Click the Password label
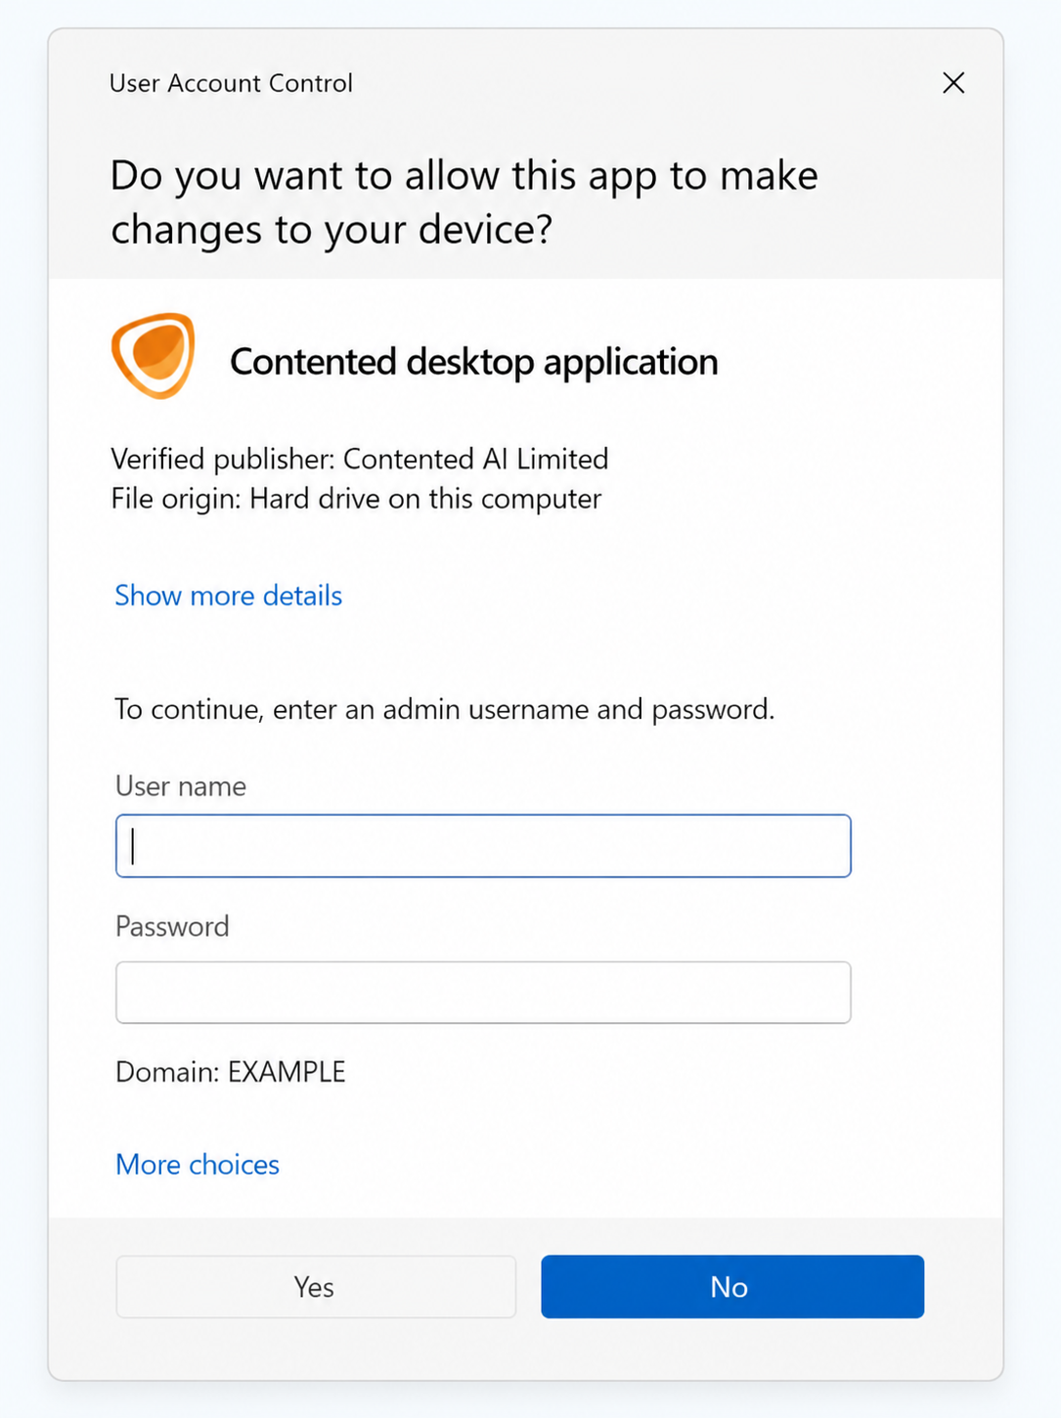This screenshot has width=1061, height=1418. pyautogui.click(x=172, y=926)
